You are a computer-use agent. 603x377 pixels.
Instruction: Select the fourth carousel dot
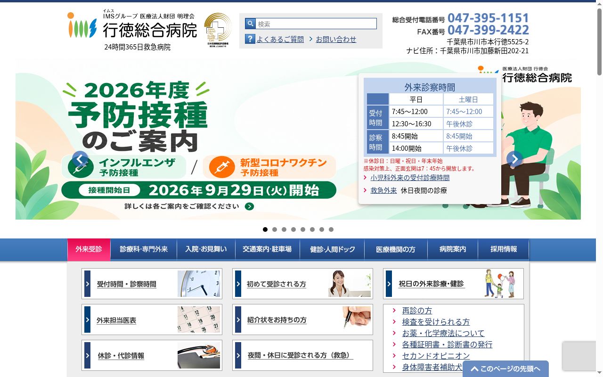[293, 229]
